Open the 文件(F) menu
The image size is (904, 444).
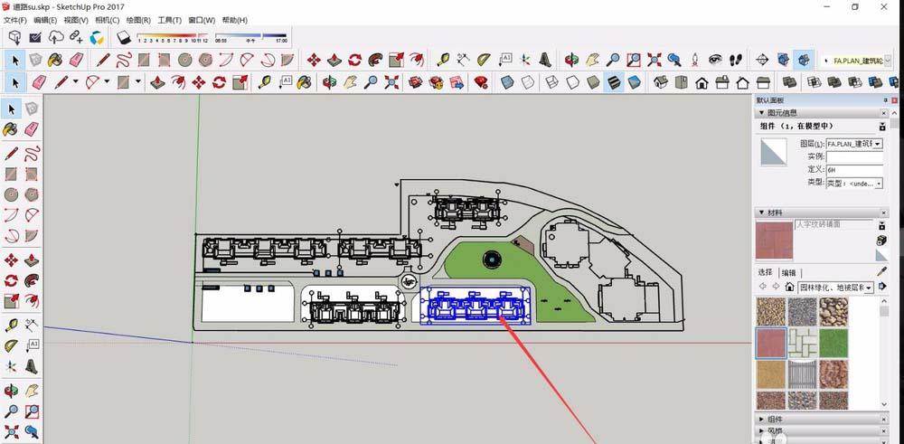[15, 20]
